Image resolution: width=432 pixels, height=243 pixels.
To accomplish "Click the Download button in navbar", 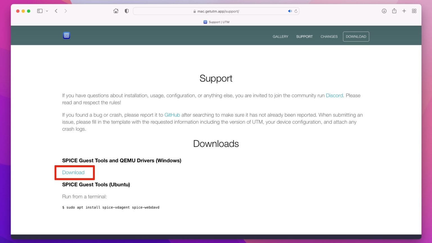I will (x=356, y=37).
